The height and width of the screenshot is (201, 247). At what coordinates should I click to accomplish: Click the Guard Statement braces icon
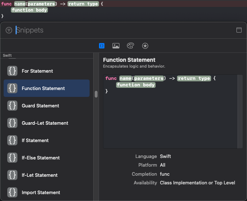pos(12,106)
